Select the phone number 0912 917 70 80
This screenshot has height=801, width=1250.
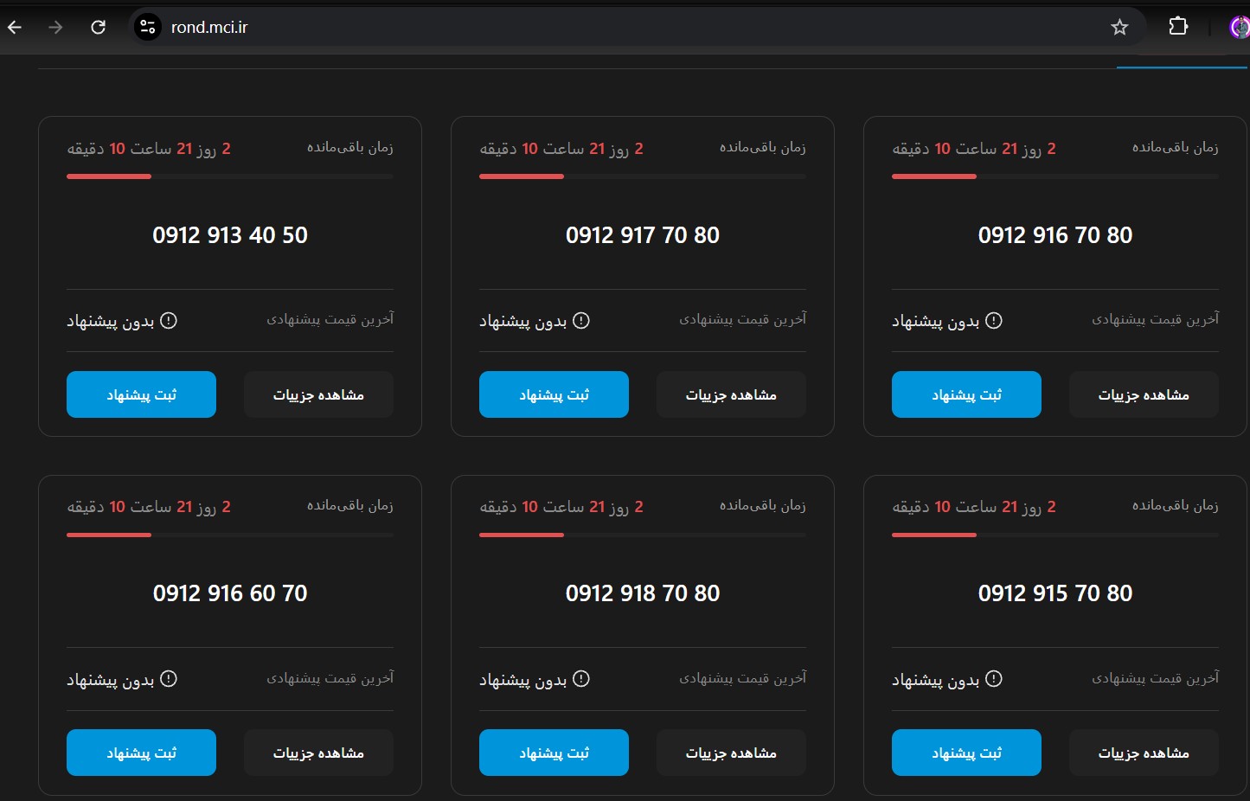coord(643,235)
